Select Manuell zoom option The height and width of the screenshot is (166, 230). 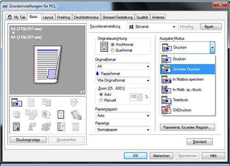(108, 100)
